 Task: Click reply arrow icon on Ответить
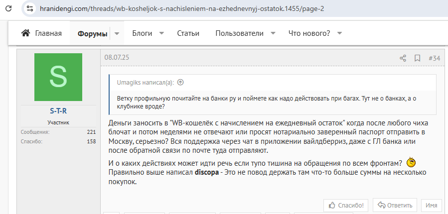click(381, 205)
